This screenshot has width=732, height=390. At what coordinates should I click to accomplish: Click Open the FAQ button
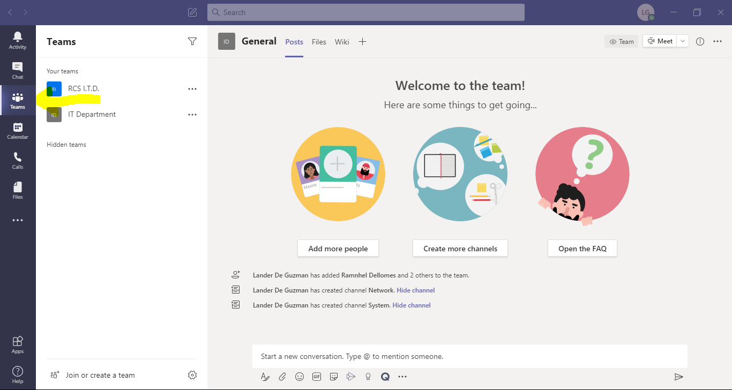click(582, 249)
